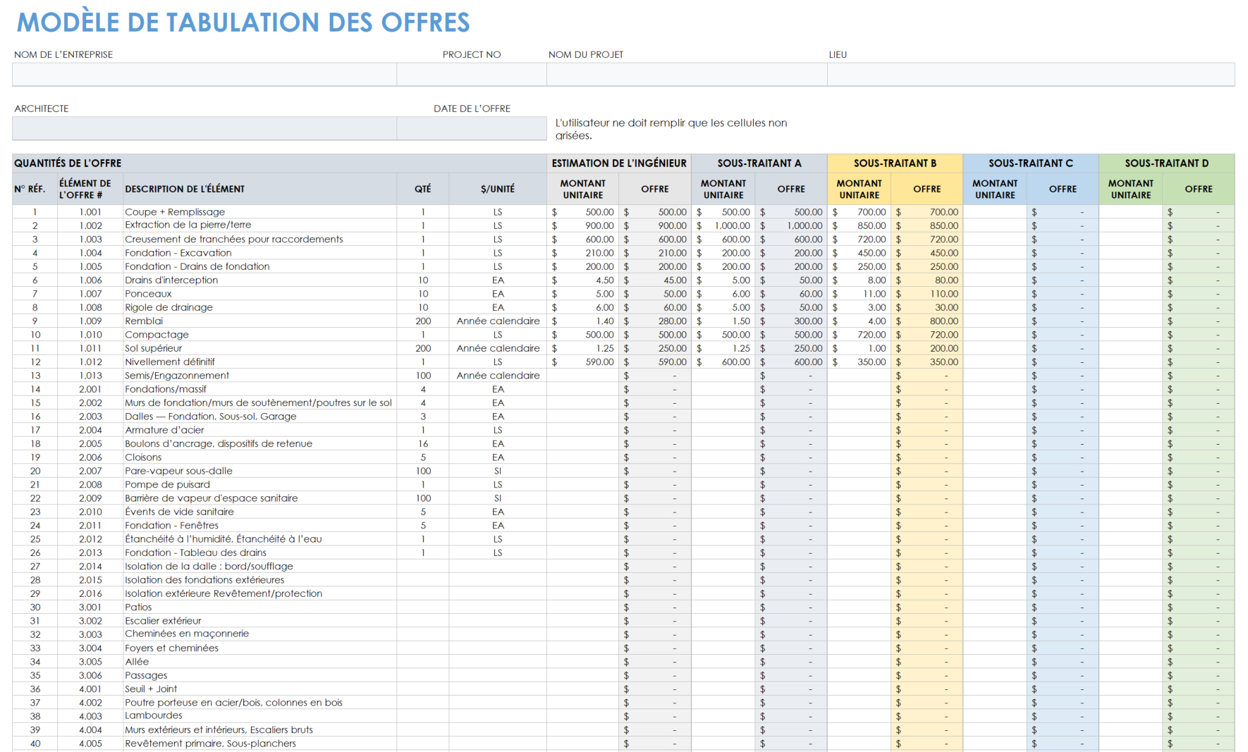This screenshot has height=752, width=1248.
Task: Select the Pompe de puisard quantity cell
Action: tap(422, 484)
